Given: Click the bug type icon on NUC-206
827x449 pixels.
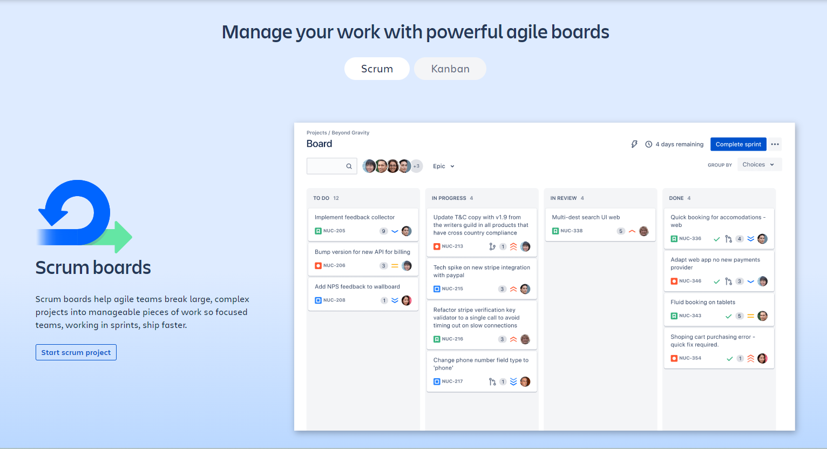Looking at the screenshot, I should point(318,266).
